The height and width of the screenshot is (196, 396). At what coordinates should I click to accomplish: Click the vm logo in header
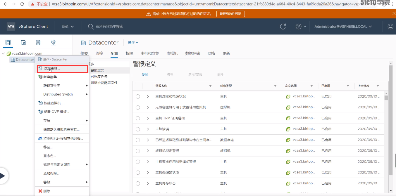tap(11, 27)
